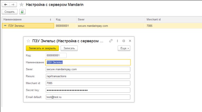Go back with the left arrow button

coord(6,5)
